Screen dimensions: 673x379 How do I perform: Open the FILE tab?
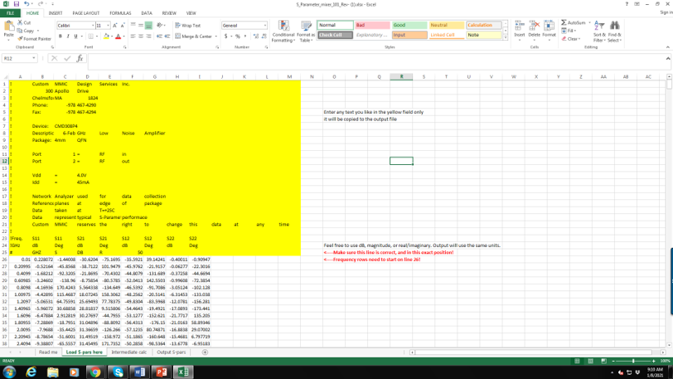pos(10,13)
